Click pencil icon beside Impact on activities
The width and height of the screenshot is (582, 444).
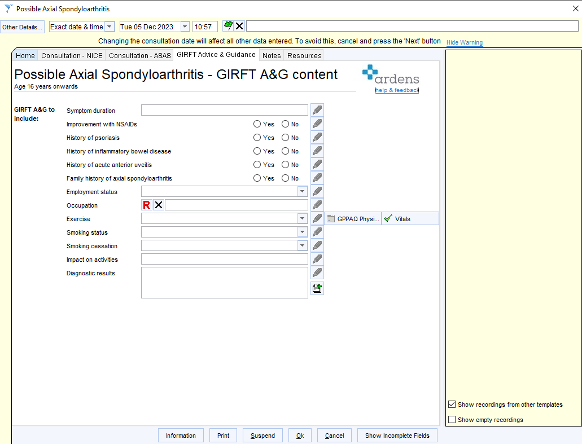[317, 259]
